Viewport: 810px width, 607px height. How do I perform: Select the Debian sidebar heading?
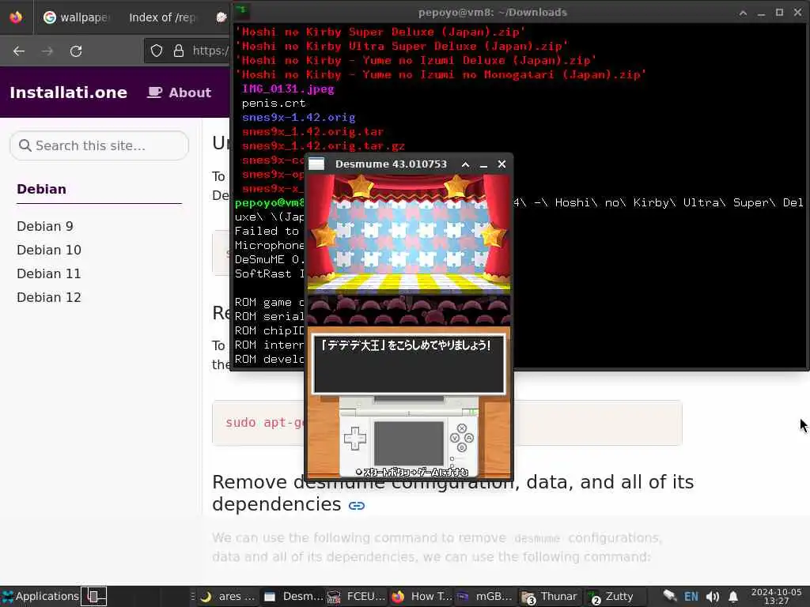[x=41, y=189]
